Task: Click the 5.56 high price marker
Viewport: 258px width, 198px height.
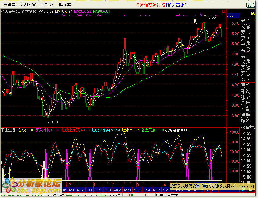Action: tap(210, 17)
